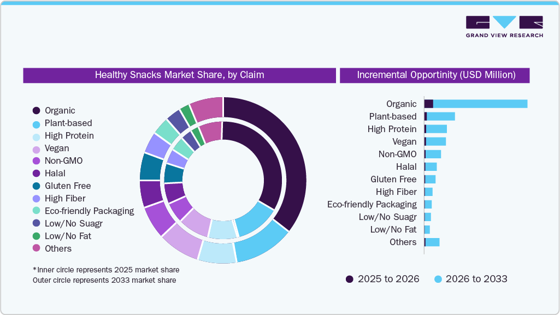This screenshot has width=560, height=315.
Task: Click the Eco-friendly Packaging legend color dot
Action: tap(37, 211)
